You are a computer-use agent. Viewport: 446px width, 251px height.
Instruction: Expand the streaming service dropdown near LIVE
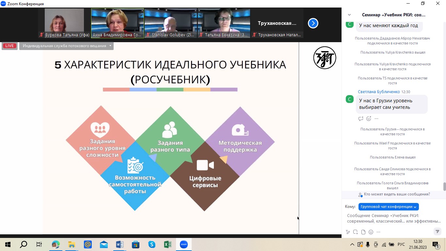click(x=110, y=46)
